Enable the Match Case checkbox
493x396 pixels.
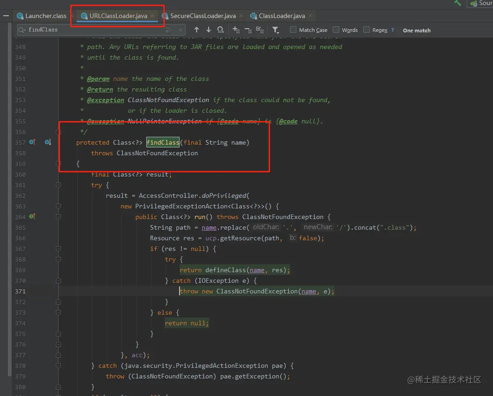pyautogui.click(x=293, y=30)
